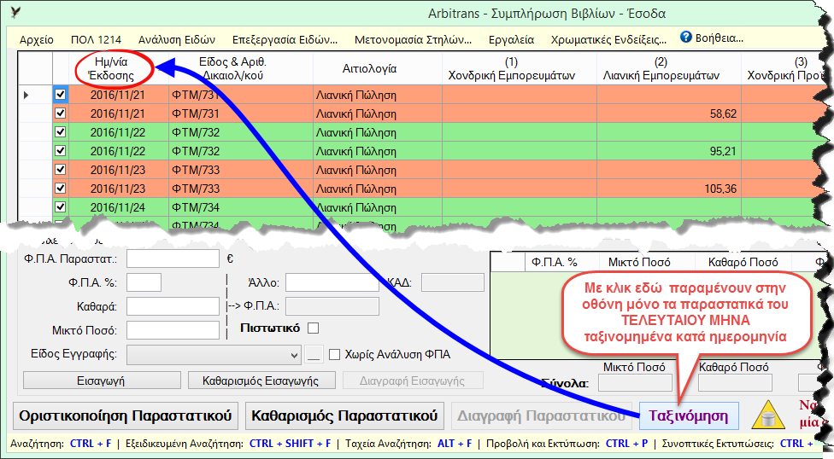Toggle the checkbox next to the row selector arrow
This screenshot has height=459, width=834.
[60, 95]
